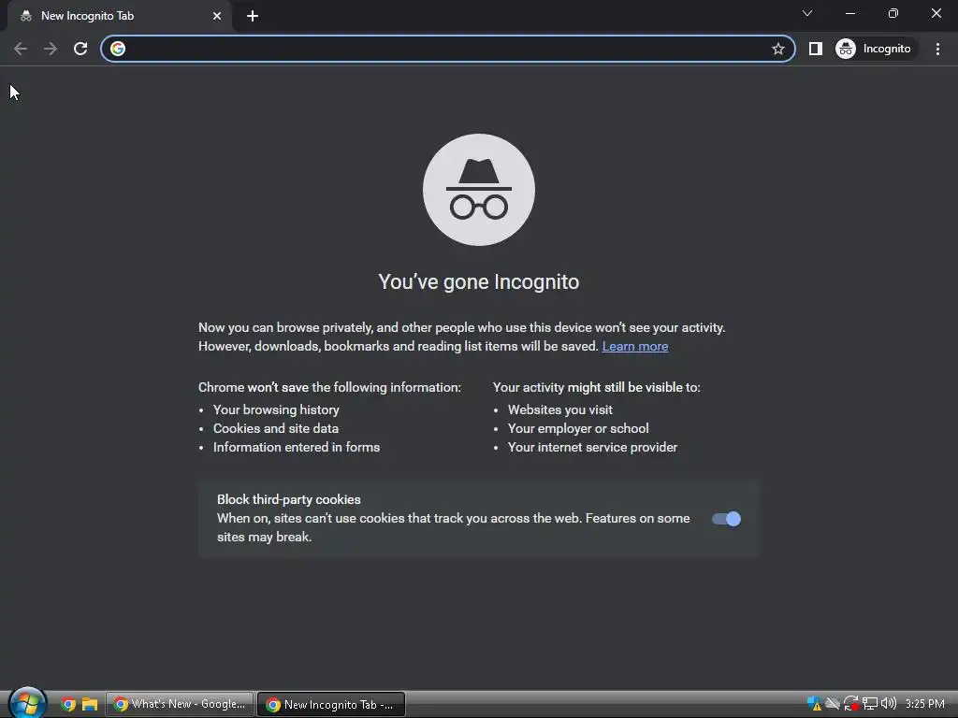Click Your internet service provider item

[x=592, y=448]
